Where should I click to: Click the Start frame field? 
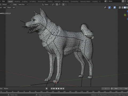click(x=118, y=89)
